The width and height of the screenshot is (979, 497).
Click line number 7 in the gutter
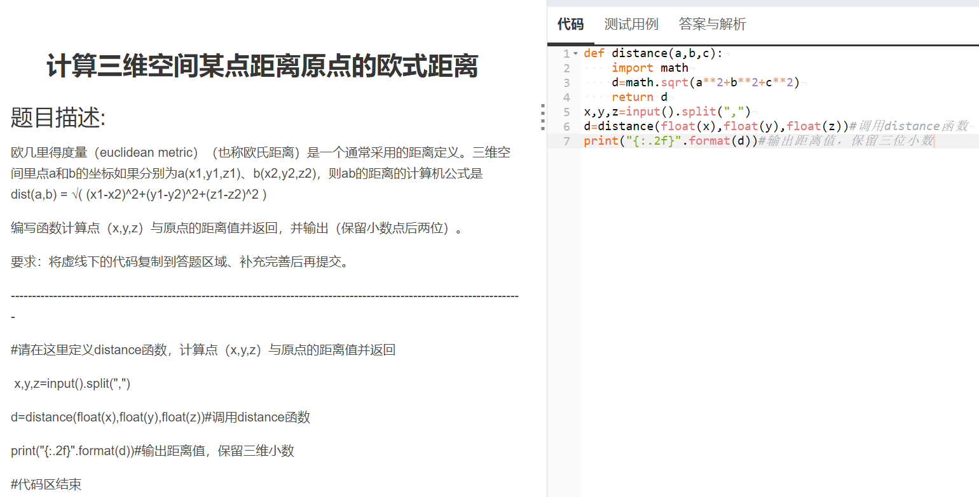point(566,141)
